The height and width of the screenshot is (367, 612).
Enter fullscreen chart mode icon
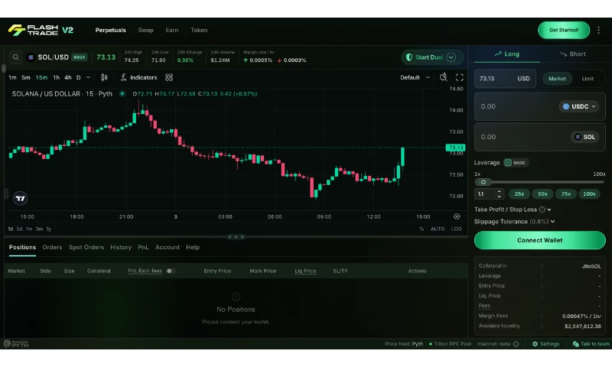click(460, 77)
